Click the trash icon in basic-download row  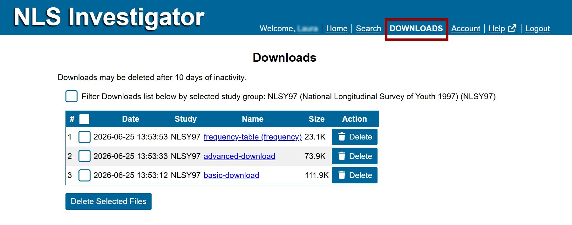[342, 175]
